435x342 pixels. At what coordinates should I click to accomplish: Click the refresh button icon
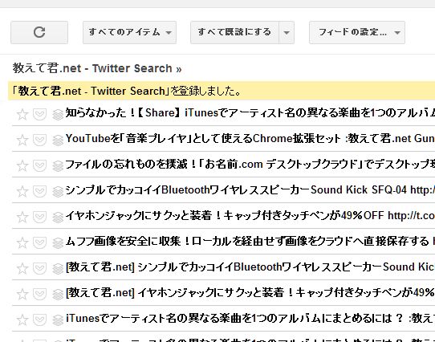pos(39,32)
